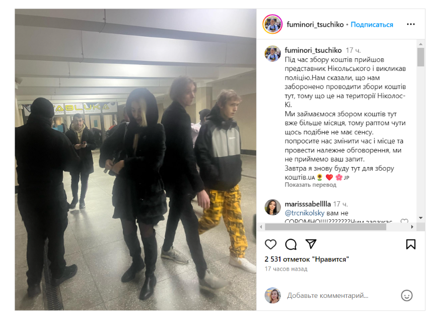Open the emoji picker smiley icon
The height and width of the screenshot is (318, 429).
click(x=406, y=295)
